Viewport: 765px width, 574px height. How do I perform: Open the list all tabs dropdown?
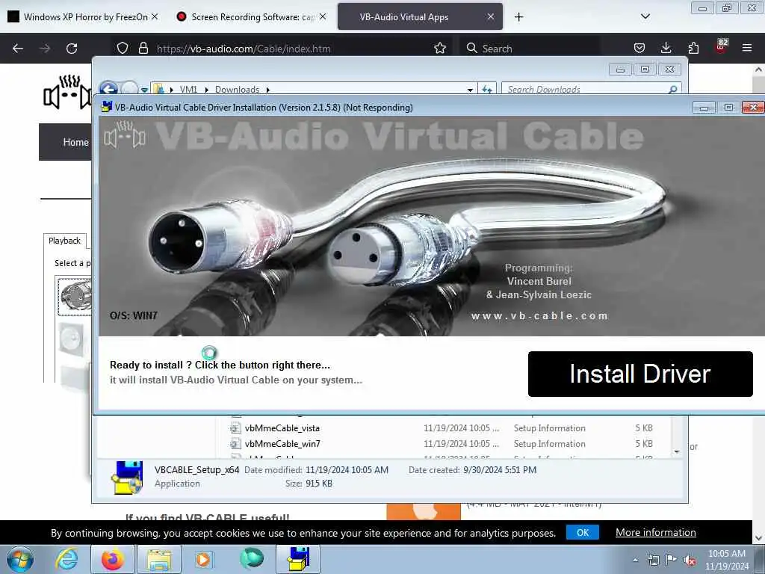645,16
